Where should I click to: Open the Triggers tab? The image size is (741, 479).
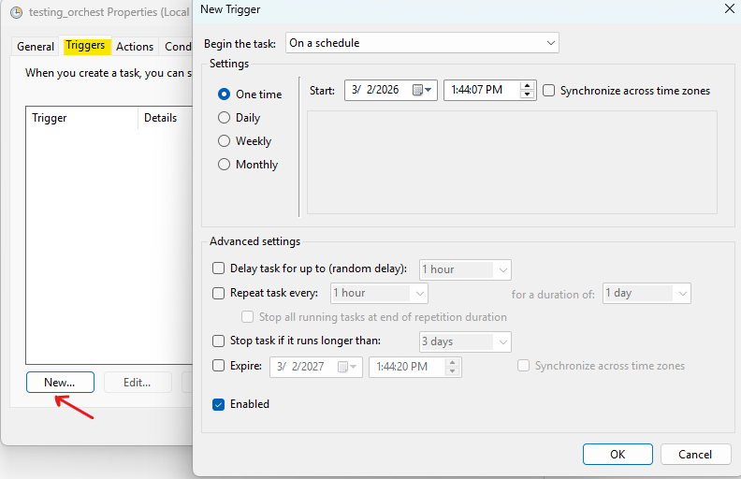point(85,46)
